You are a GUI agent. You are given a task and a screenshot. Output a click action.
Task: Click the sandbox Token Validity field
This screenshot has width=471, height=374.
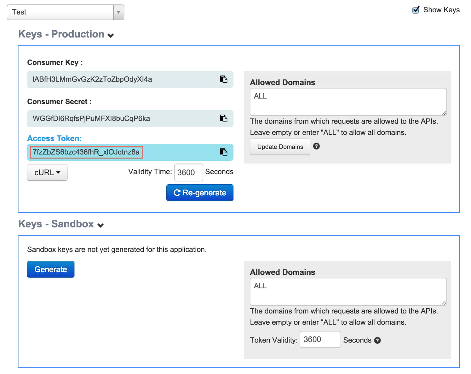320,339
